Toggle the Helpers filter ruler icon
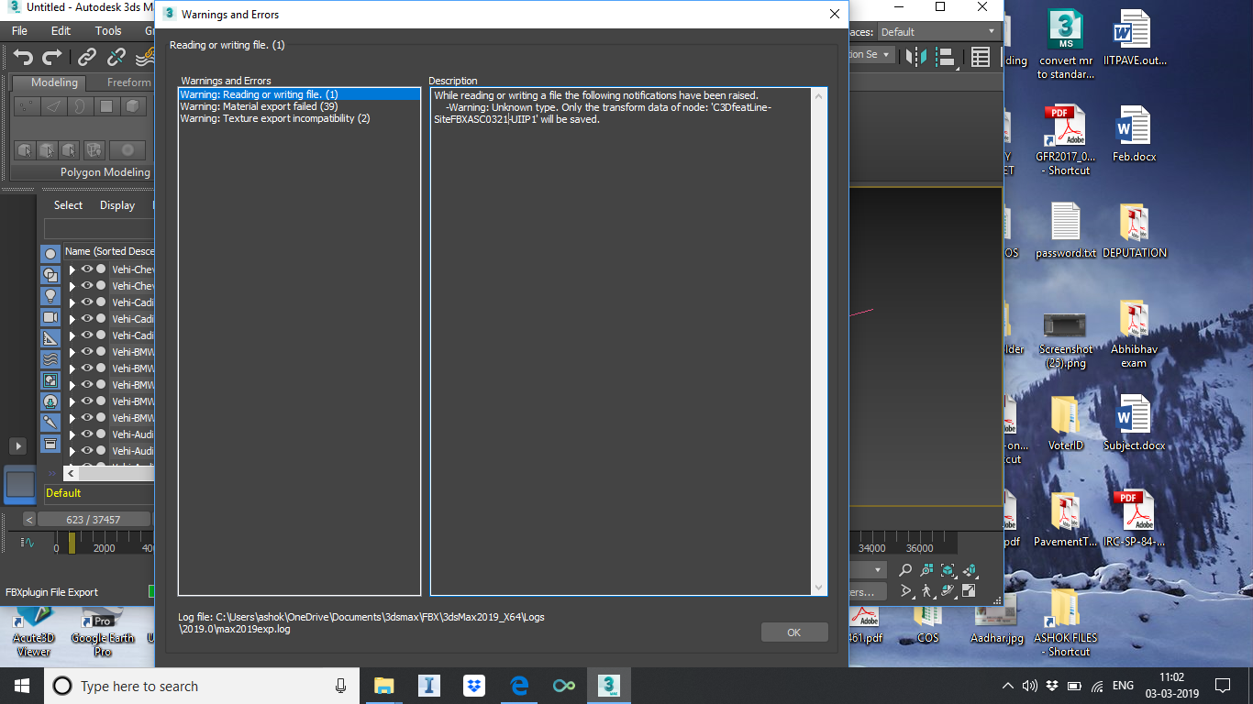This screenshot has width=1253, height=704. pyautogui.click(x=50, y=337)
